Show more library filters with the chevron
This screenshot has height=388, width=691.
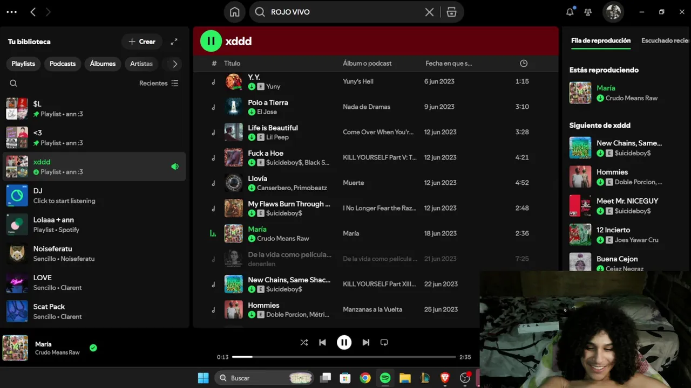(x=174, y=64)
